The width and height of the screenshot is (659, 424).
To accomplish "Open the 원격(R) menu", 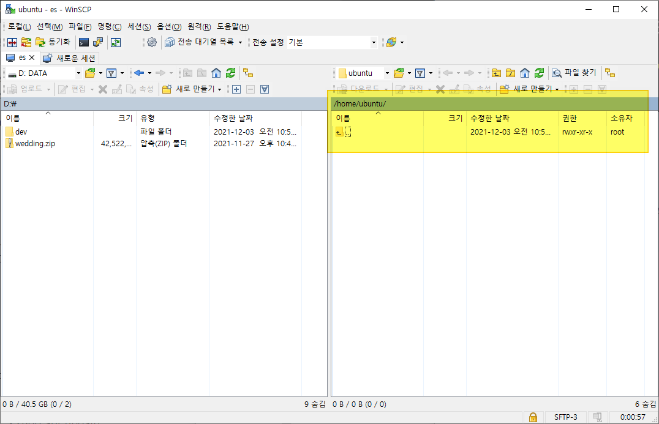I will tap(199, 26).
